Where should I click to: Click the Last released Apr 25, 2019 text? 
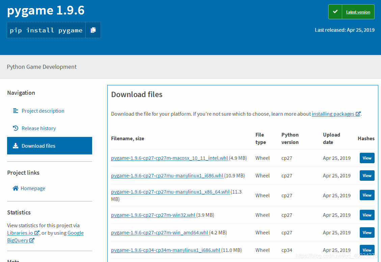[345, 30]
